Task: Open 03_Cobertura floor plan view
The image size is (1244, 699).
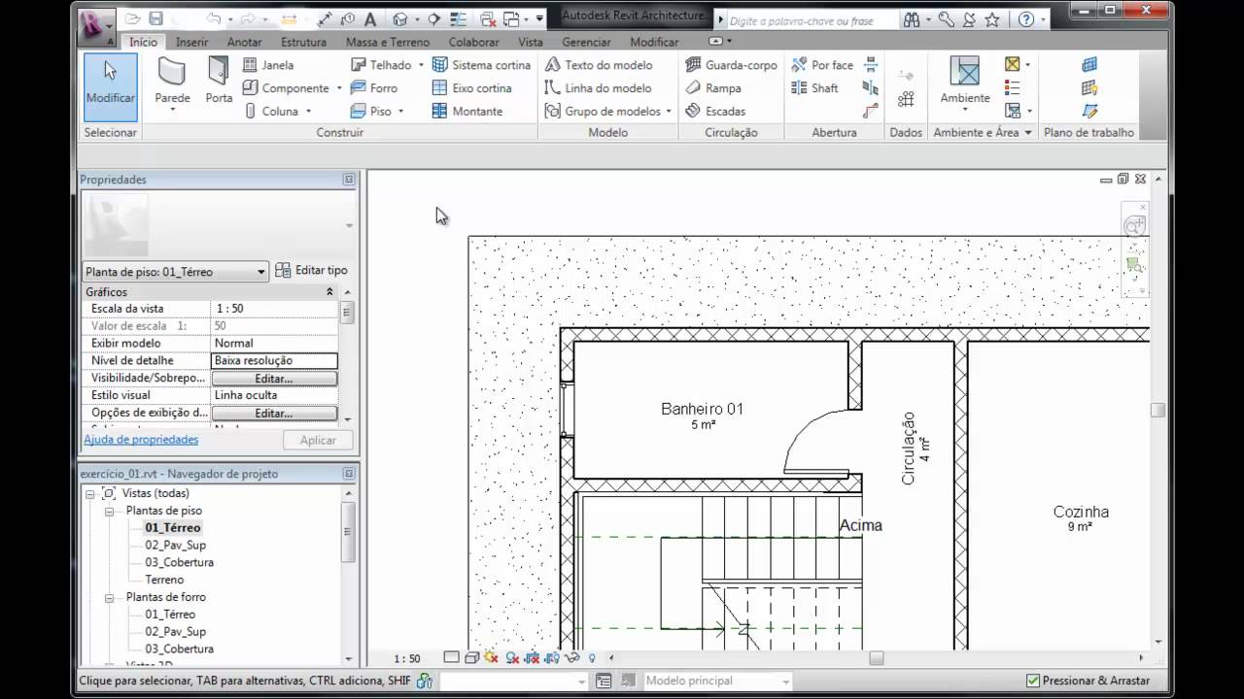Action: click(x=179, y=563)
